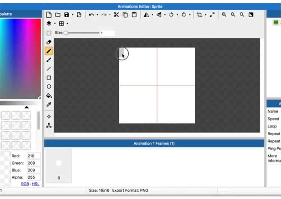Select the Eyedropper color picker tool
Viewport: 281px width, 199px height.
tap(49, 104)
